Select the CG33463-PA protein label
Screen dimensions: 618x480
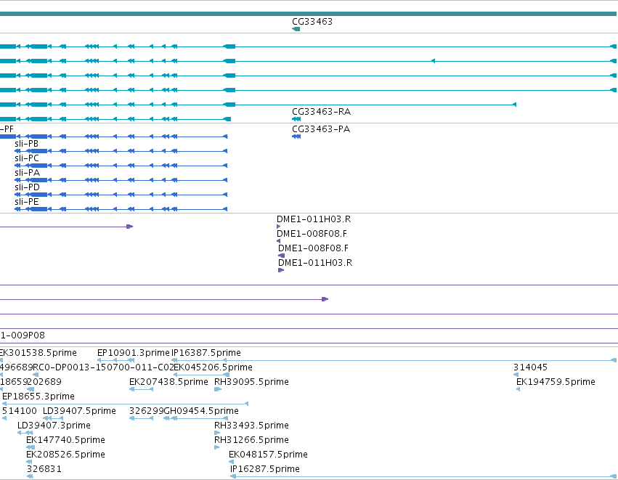pos(321,129)
